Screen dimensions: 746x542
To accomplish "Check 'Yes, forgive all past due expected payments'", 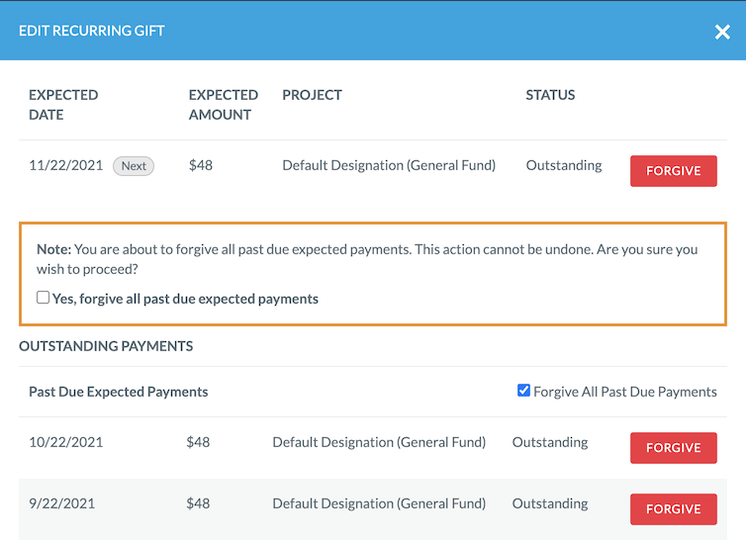I will [x=43, y=298].
